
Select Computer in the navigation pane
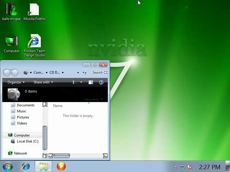pos(22,135)
